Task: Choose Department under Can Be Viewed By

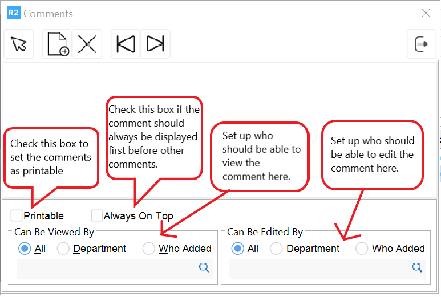Action: pyautogui.click(x=63, y=249)
